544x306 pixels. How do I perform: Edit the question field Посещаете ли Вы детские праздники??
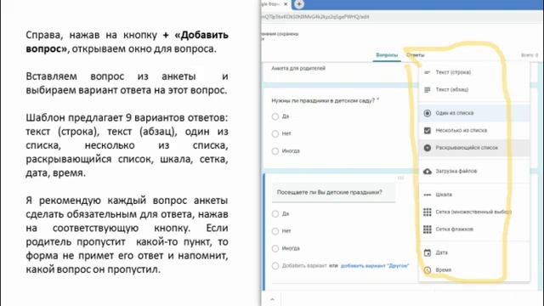pos(333,193)
